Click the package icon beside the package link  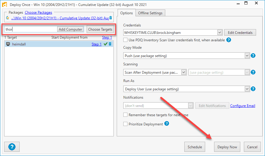coord(8,18)
